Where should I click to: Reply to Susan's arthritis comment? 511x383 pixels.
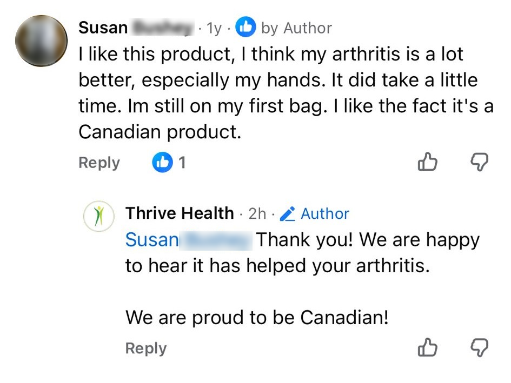pos(99,163)
